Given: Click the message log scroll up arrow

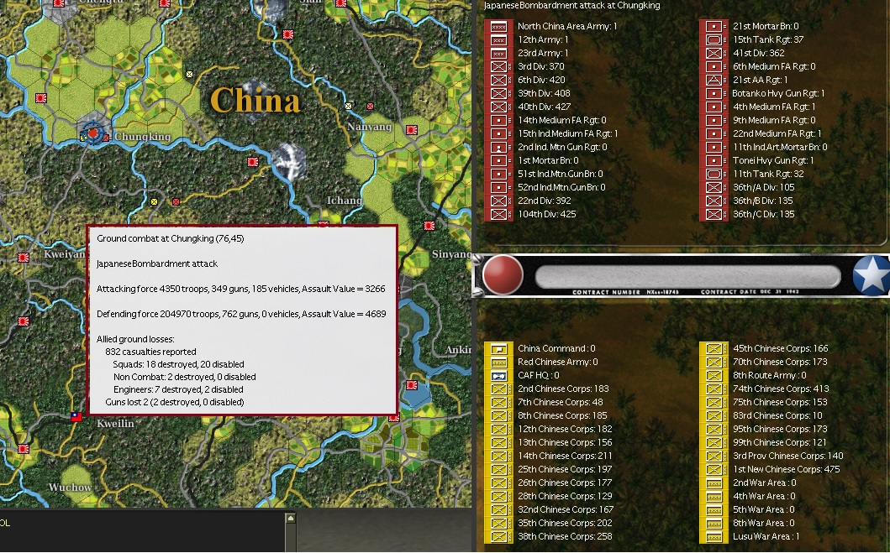Looking at the screenshot, I should [290, 518].
